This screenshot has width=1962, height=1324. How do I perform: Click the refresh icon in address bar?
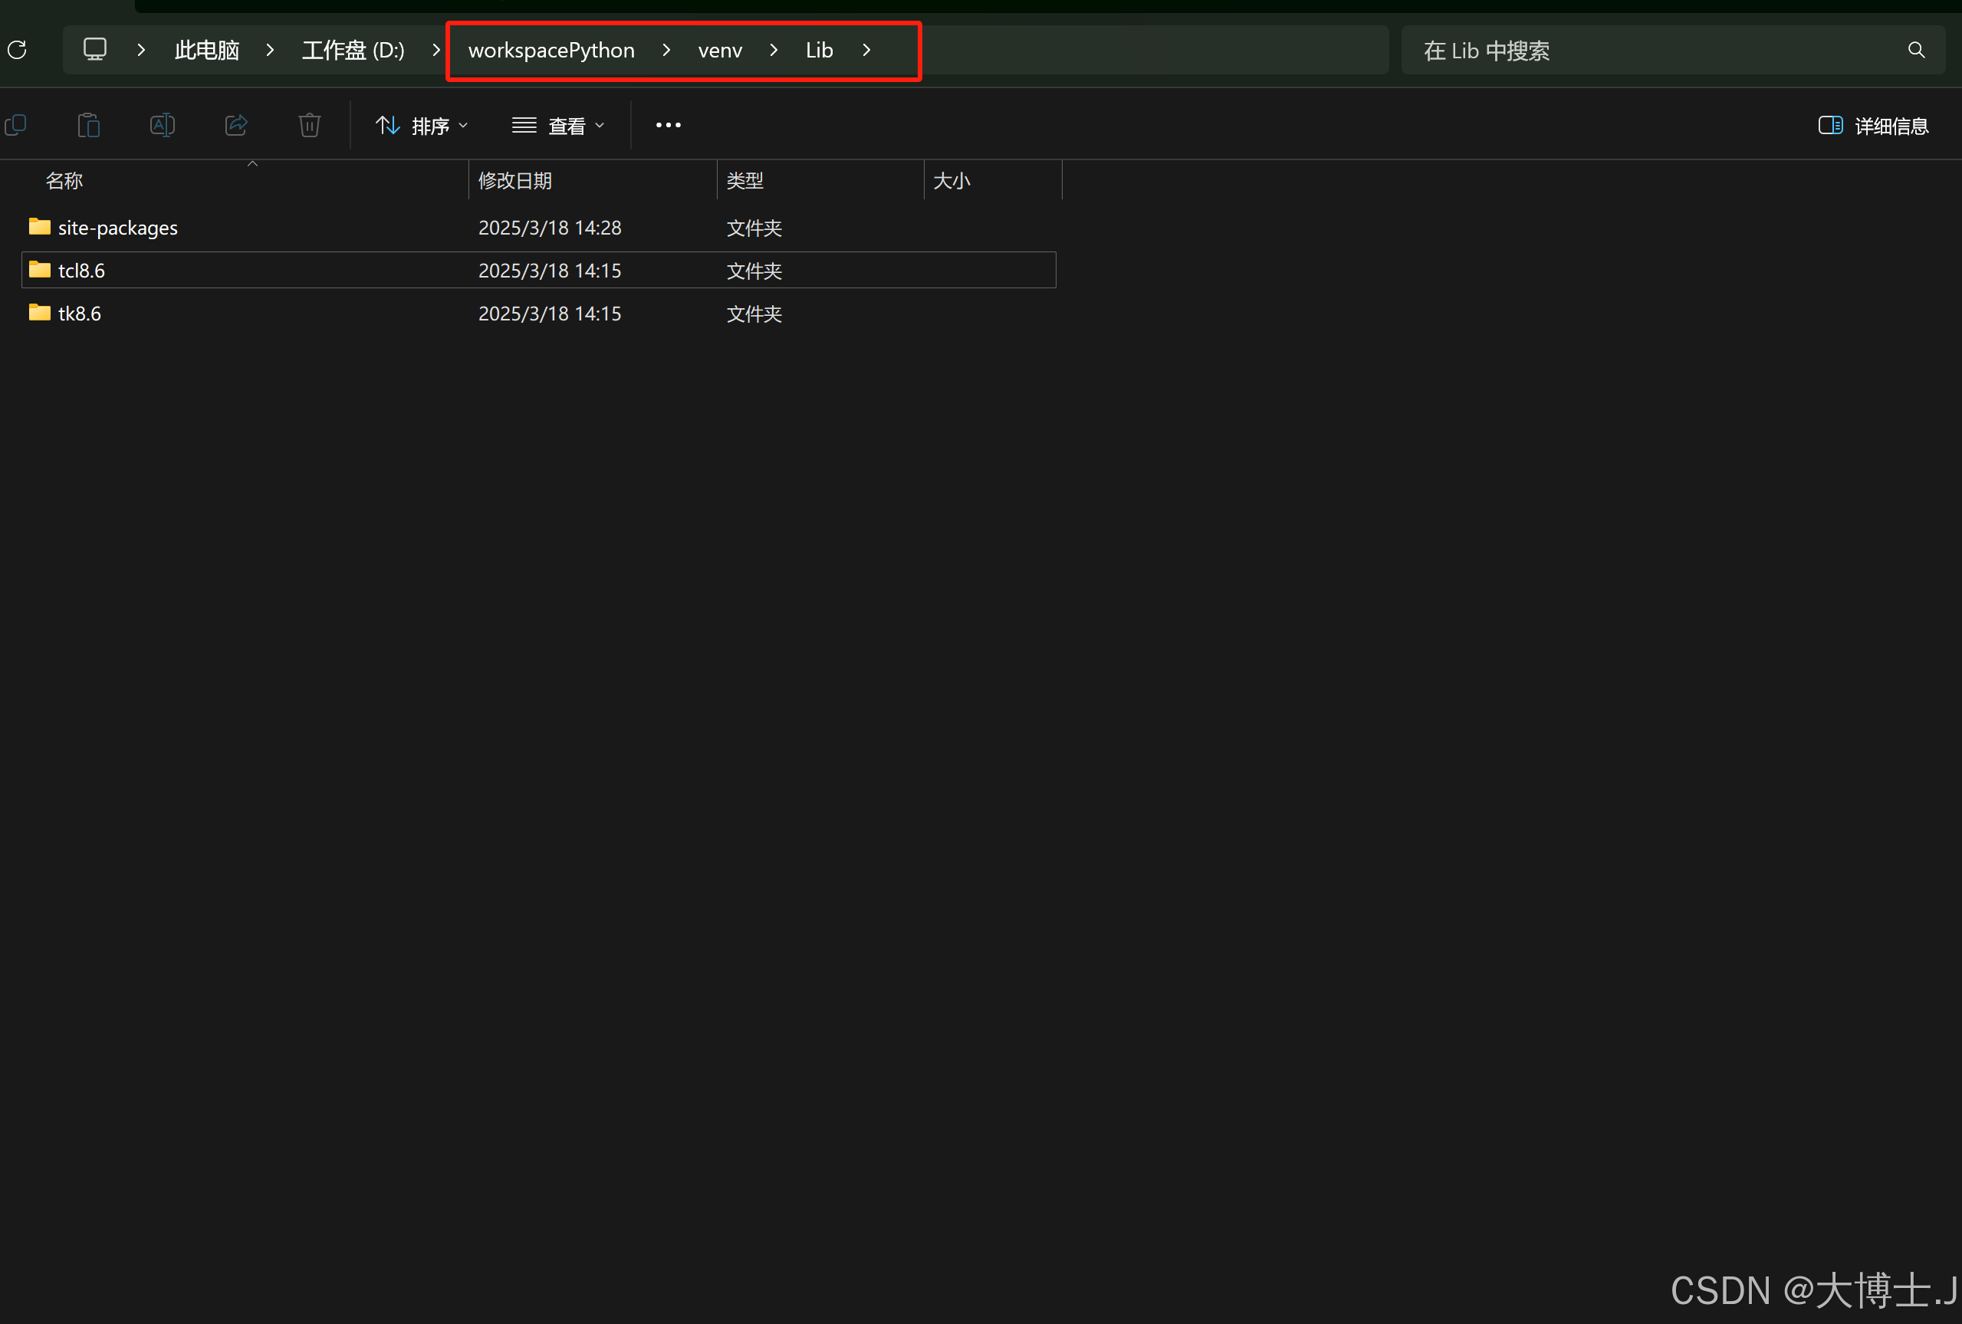coord(18,50)
